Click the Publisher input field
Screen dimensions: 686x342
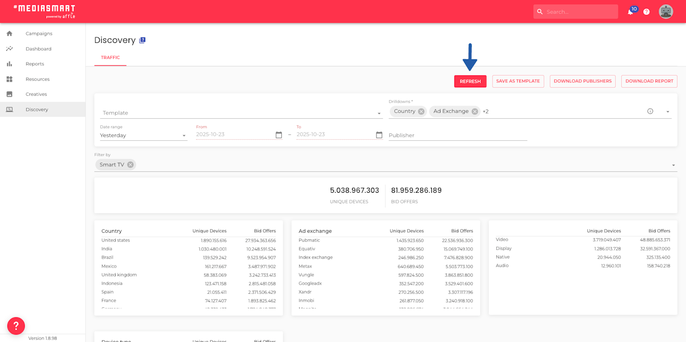458,135
